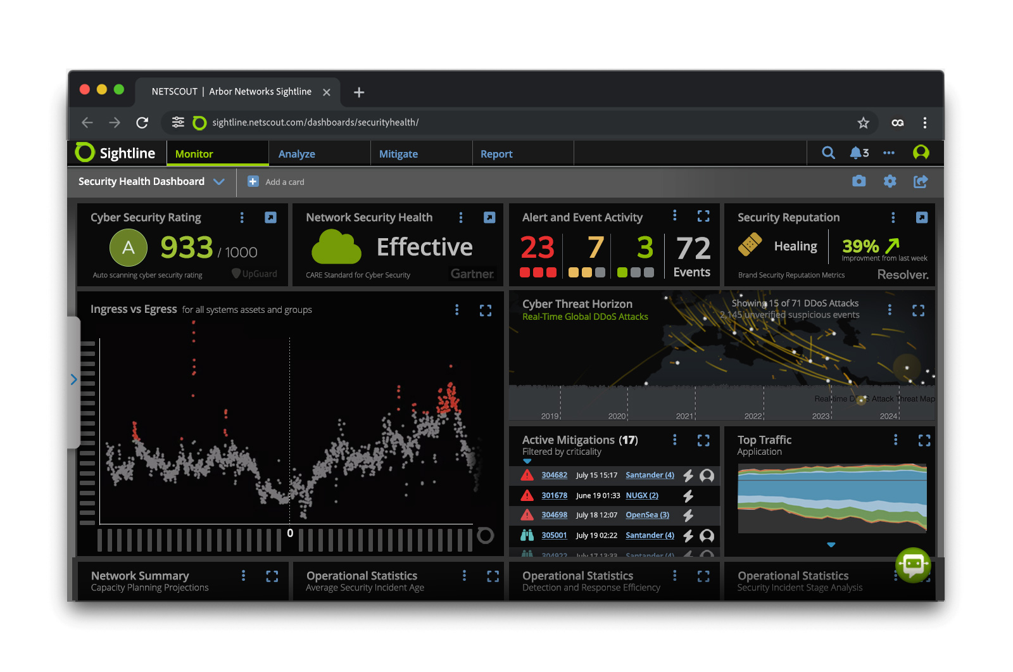Reload the page in the browser
This screenshot has height=672, width=1013.
(x=142, y=123)
